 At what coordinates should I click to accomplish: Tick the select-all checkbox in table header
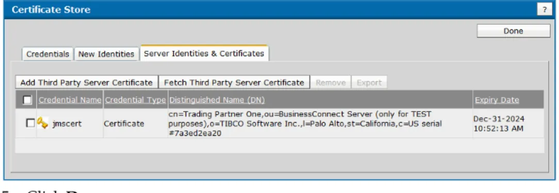(x=27, y=100)
